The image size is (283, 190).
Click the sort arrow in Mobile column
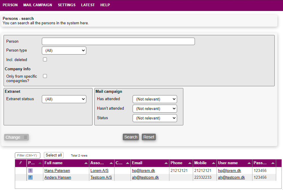[x=214, y=163]
